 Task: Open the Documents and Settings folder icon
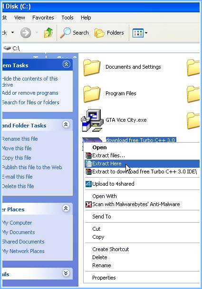click(x=92, y=67)
